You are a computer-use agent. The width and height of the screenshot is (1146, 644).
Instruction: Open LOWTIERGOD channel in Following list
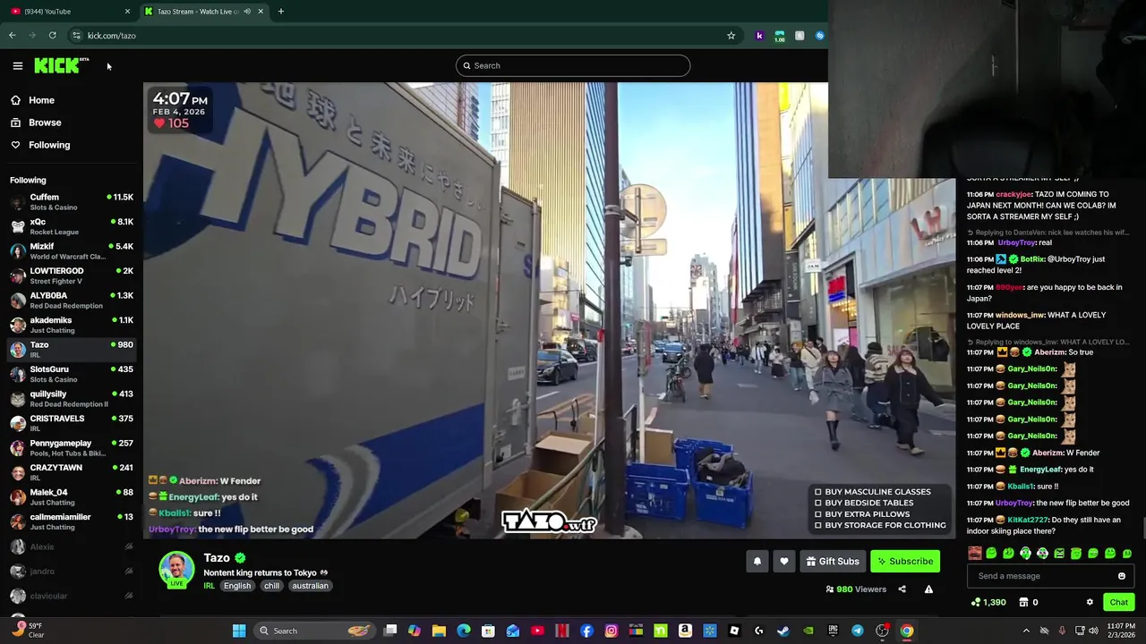pyautogui.click(x=72, y=276)
